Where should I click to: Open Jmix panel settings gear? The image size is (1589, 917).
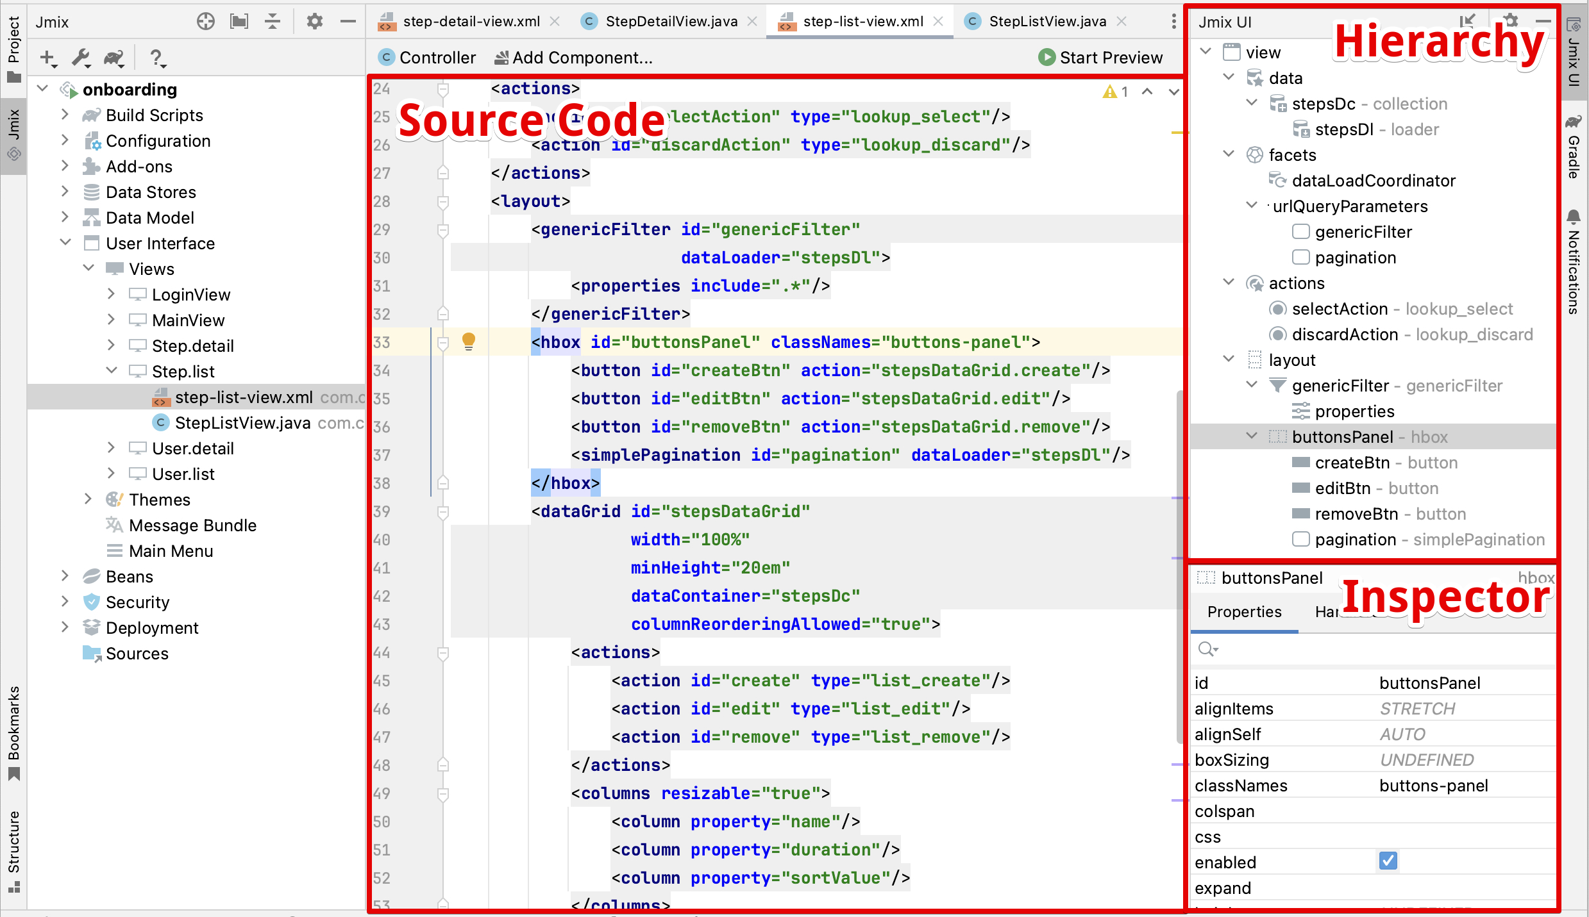[x=314, y=22]
